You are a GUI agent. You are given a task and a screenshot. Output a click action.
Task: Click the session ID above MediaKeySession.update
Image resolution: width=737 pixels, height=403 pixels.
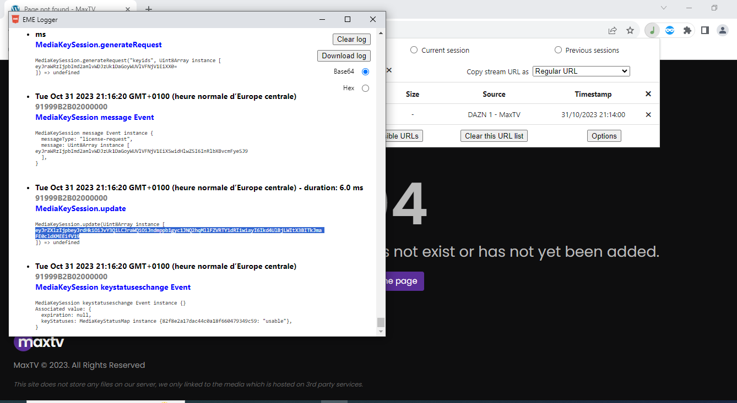[72, 198]
